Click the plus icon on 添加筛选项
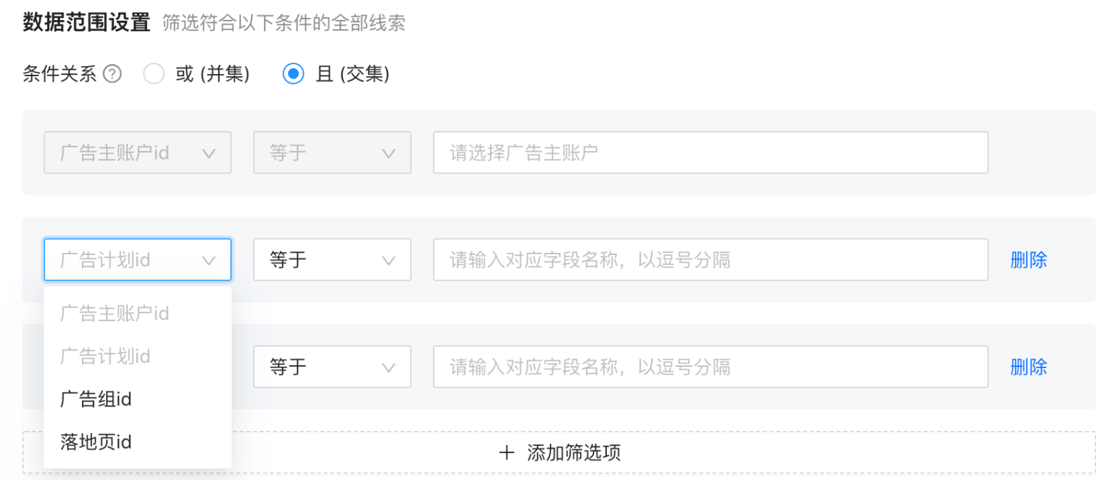The height and width of the screenshot is (480, 1114). pos(508,452)
